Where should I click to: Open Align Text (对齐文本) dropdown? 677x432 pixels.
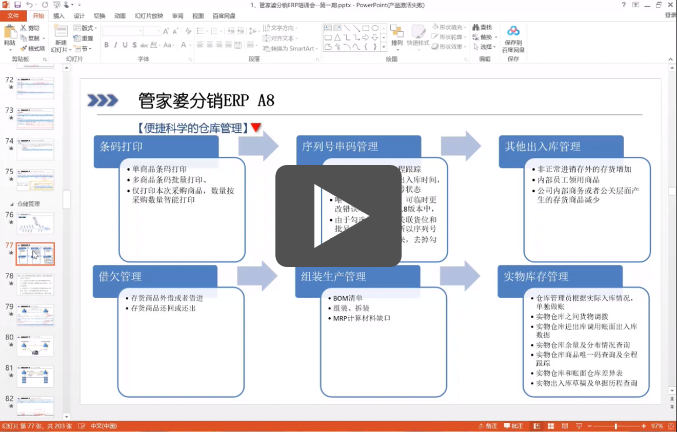point(280,38)
